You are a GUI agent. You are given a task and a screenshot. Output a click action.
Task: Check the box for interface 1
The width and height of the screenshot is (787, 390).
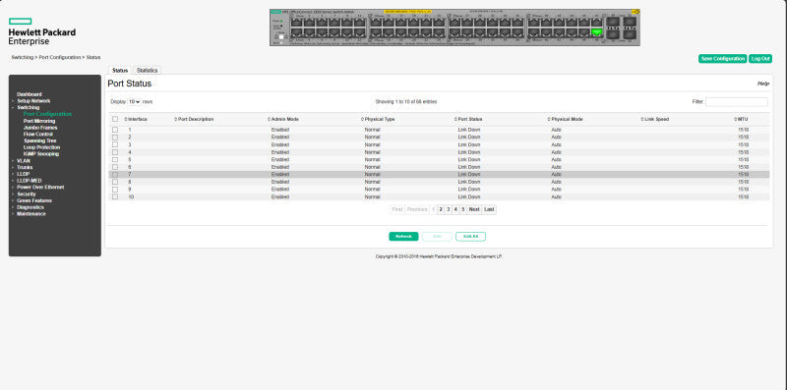point(115,130)
